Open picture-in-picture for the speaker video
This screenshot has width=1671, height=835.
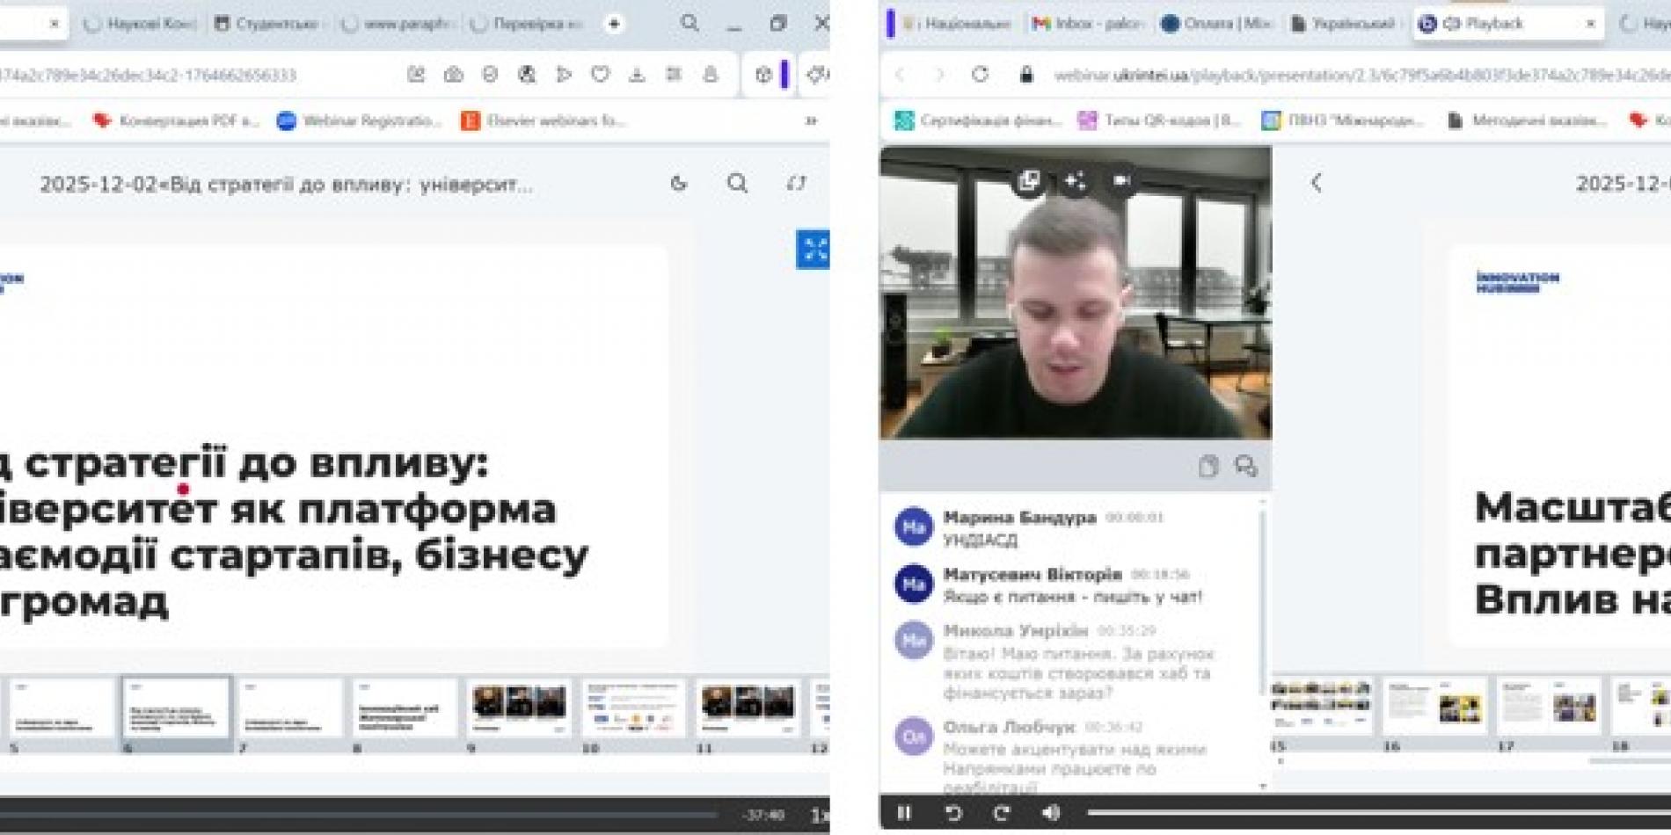[1029, 180]
